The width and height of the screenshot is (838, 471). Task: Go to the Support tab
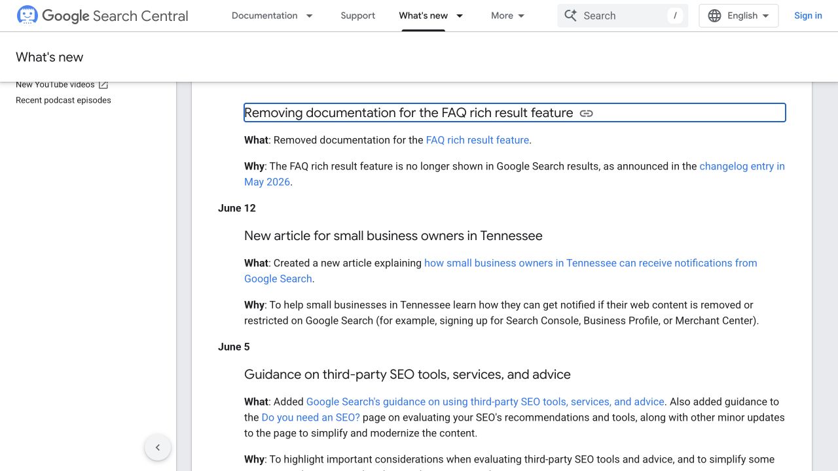(x=358, y=16)
